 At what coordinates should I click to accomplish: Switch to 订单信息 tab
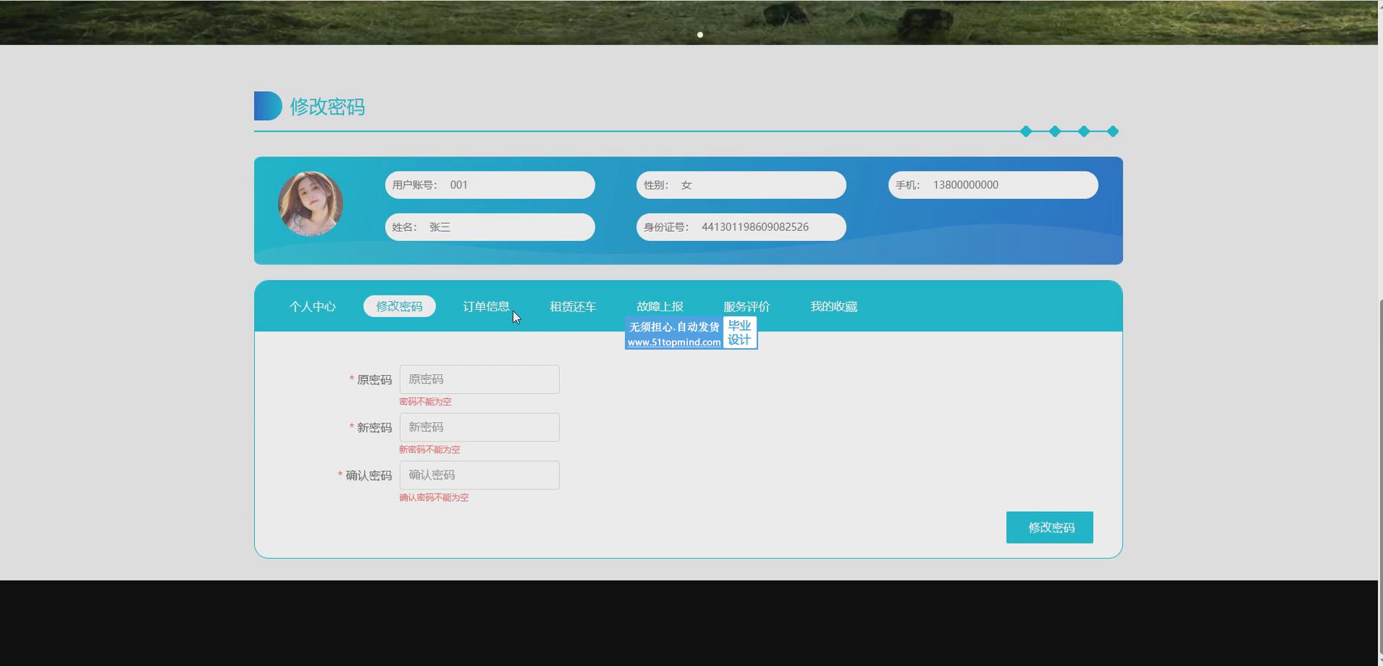pyautogui.click(x=486, y=306)
